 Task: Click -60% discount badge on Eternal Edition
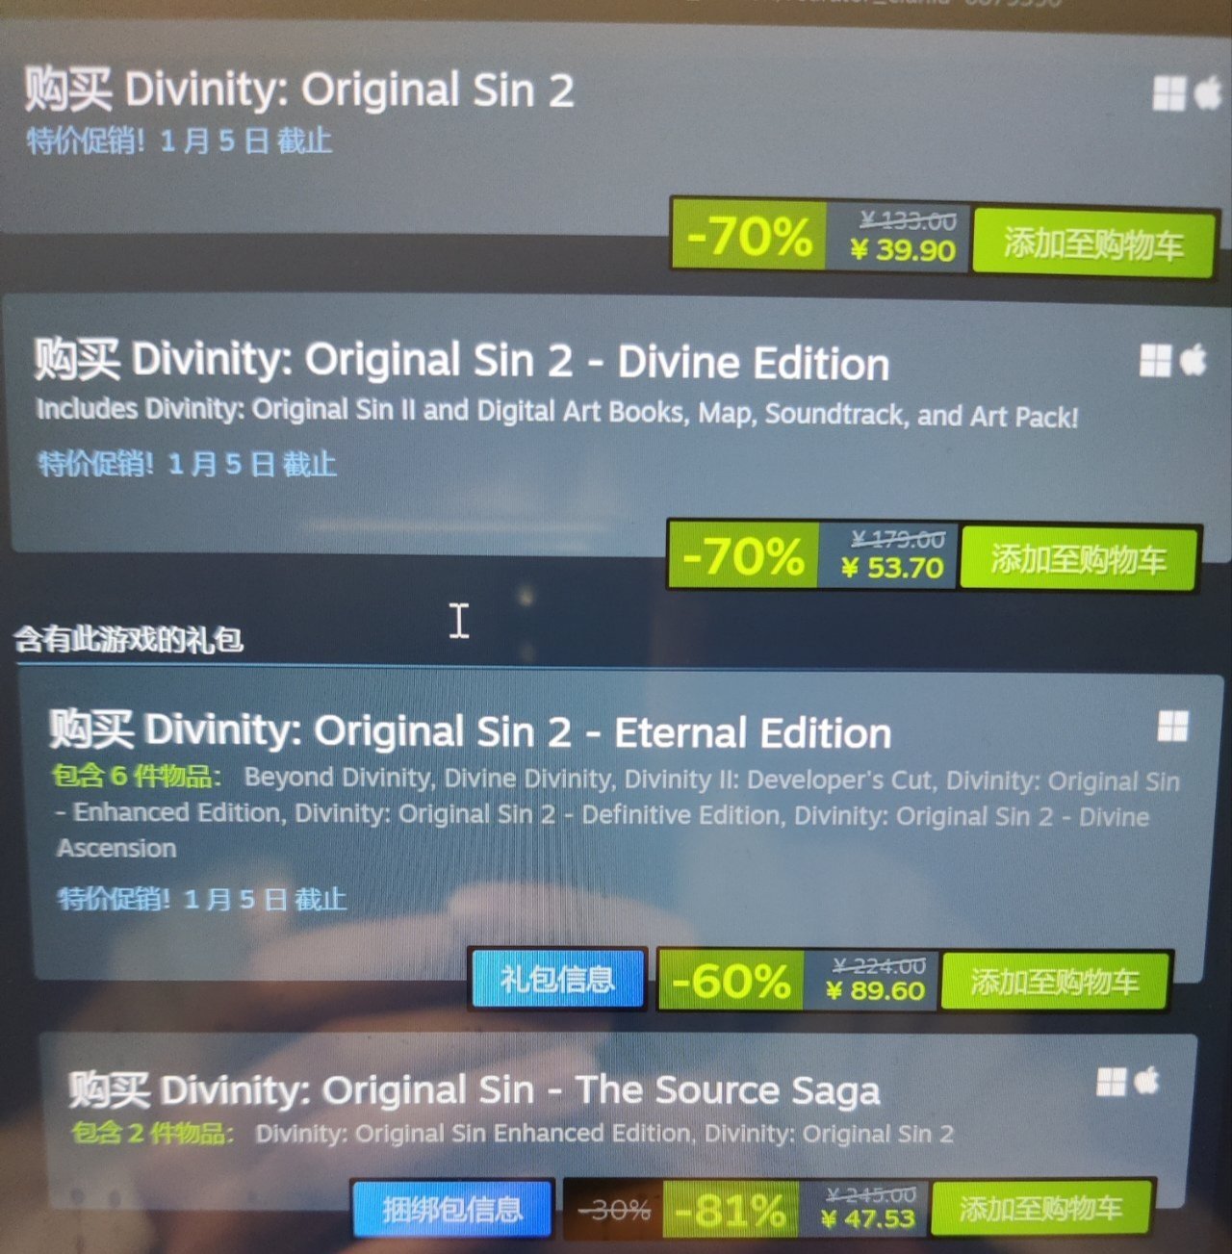coord(731,981)
